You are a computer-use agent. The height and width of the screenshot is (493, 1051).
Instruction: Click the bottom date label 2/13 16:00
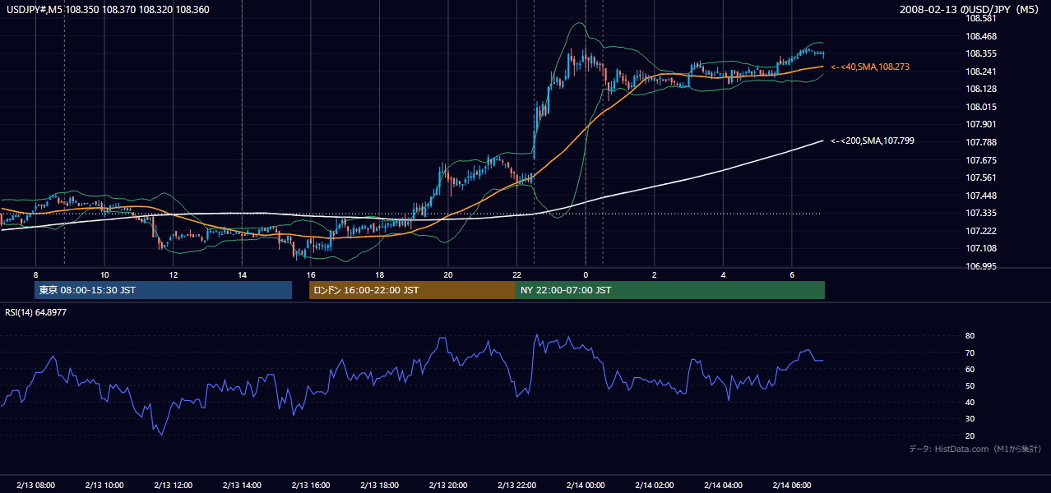tap(310, 486)
